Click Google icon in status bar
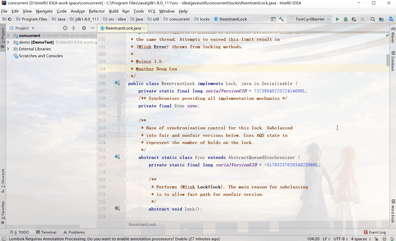This screenshot has height=241, width=396. [392, 239]
